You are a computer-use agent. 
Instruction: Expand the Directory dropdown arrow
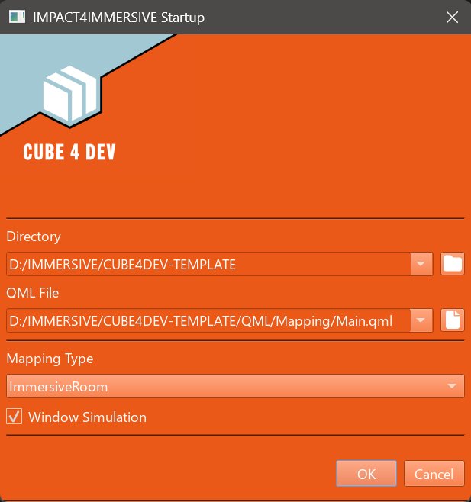[421, 264]
